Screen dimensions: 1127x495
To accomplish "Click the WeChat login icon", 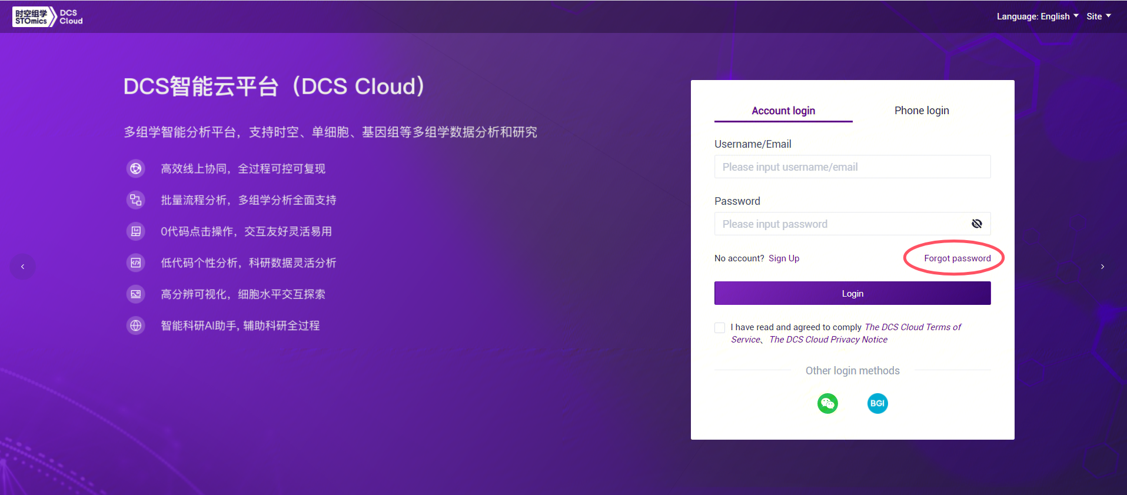I will click(827, 403).
